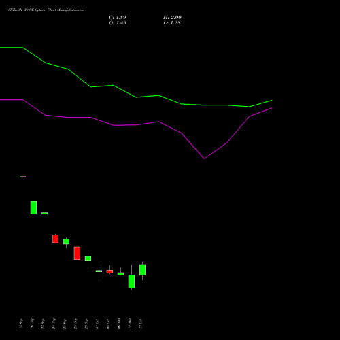Click the 01 Oct date label
Viewport: 340px width, 340px height.
tap(97, 324)
